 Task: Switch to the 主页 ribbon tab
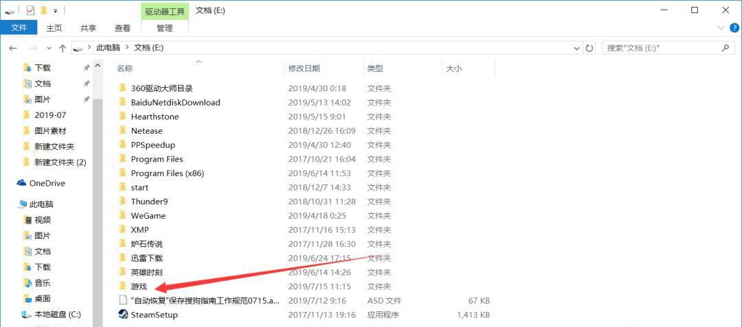coord(54,28)
